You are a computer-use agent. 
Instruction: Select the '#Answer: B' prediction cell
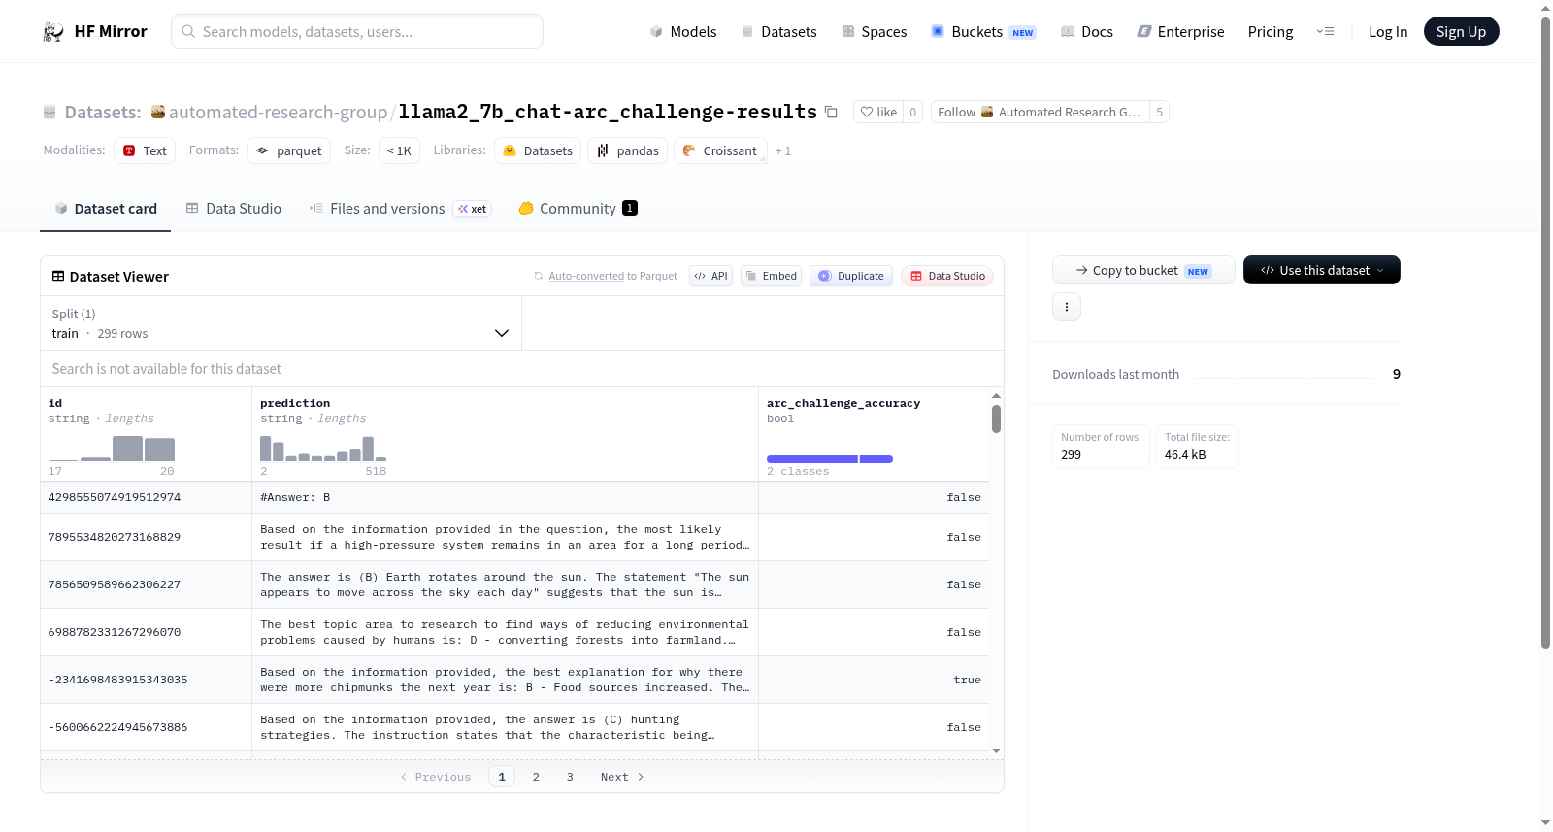[x=505, y=497]
